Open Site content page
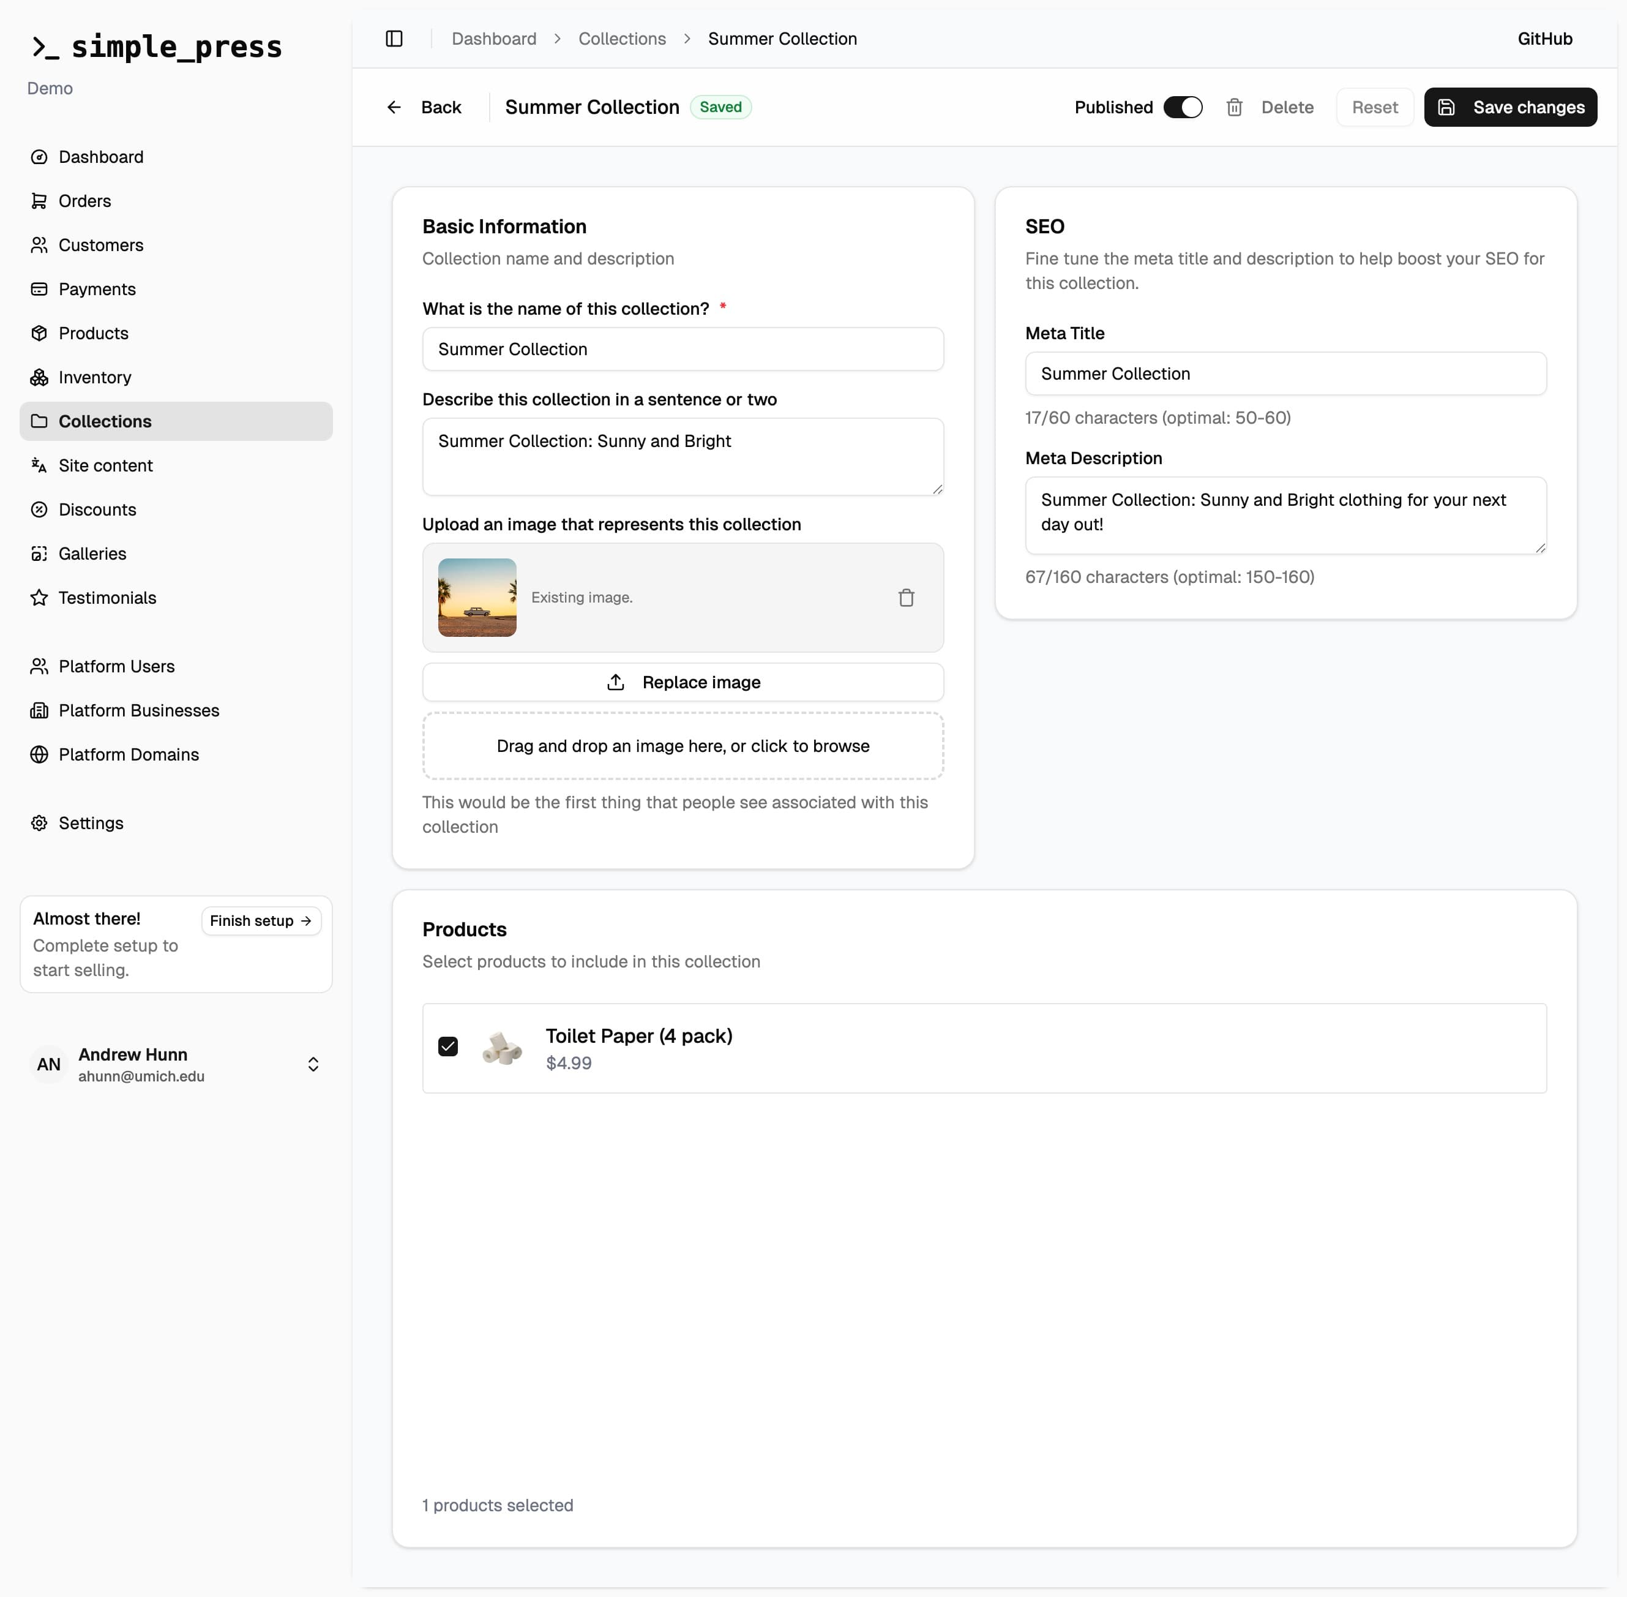Screen dimensions: 1627x1597 click(x=176, y=465)
